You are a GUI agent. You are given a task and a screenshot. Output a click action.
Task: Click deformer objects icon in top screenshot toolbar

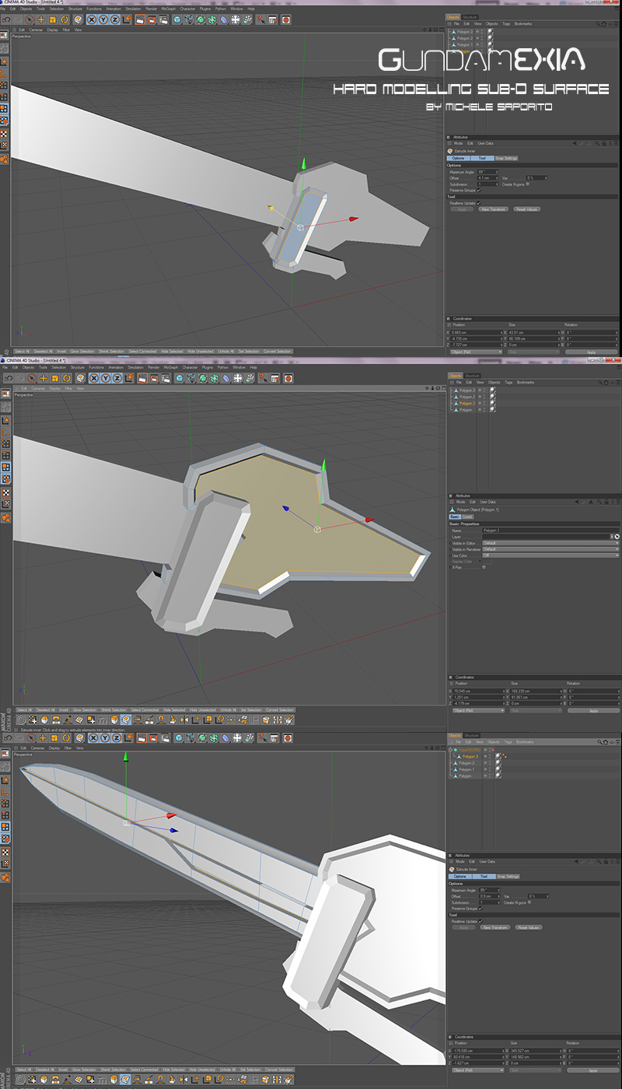[x=224, y=19]
